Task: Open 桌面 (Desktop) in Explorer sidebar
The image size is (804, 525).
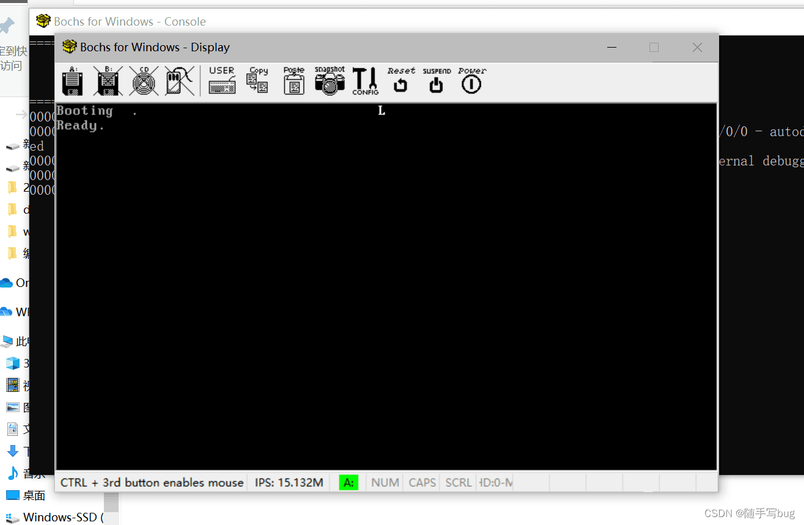Action: (x=26, y=495)
